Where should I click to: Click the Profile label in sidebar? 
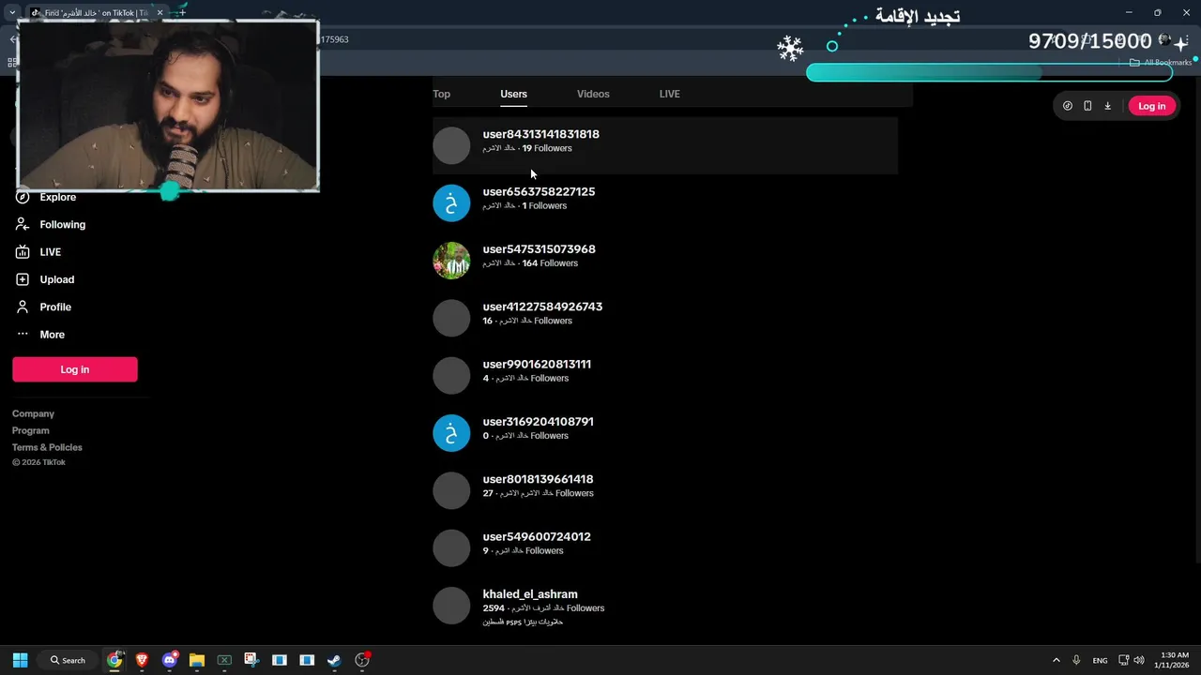55,307
